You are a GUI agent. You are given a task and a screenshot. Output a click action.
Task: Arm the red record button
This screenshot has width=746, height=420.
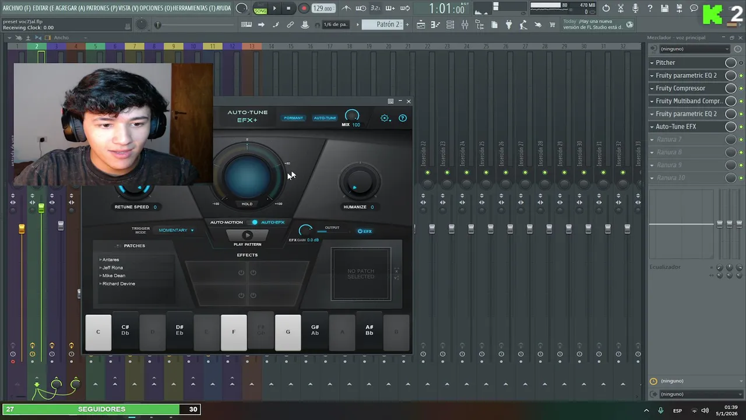pos(304,8)
